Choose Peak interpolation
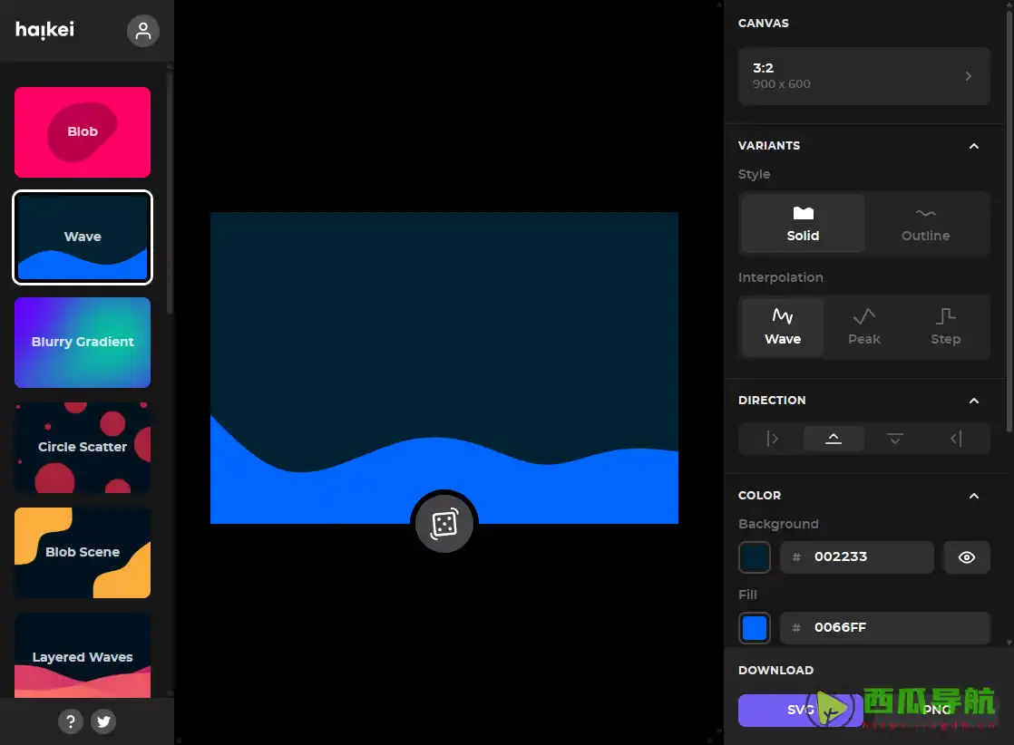 click(863, 326)
